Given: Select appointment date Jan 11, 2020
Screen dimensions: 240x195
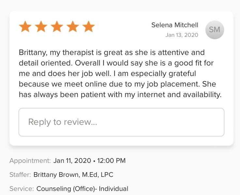Looking at the screenshot, I should pyautogui.click(x=72, y=161).
